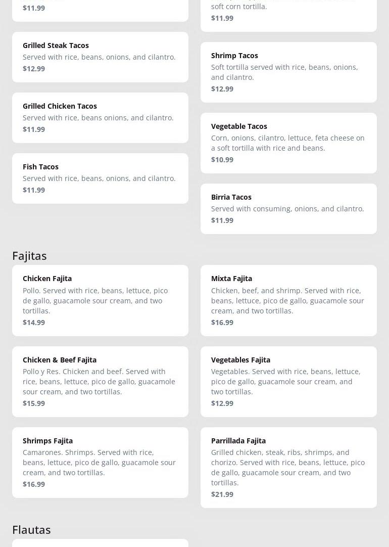Open the Vegetables Fajita item
Viewport: 389px width, 547px height.
[288, 381]
